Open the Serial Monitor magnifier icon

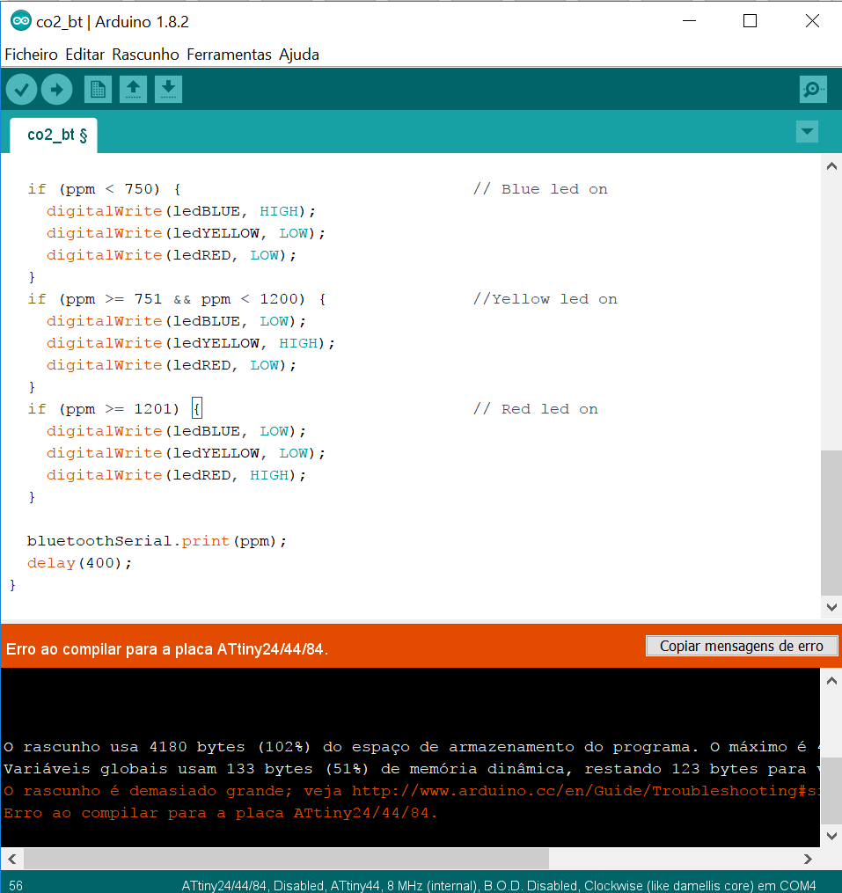(813, 90)
